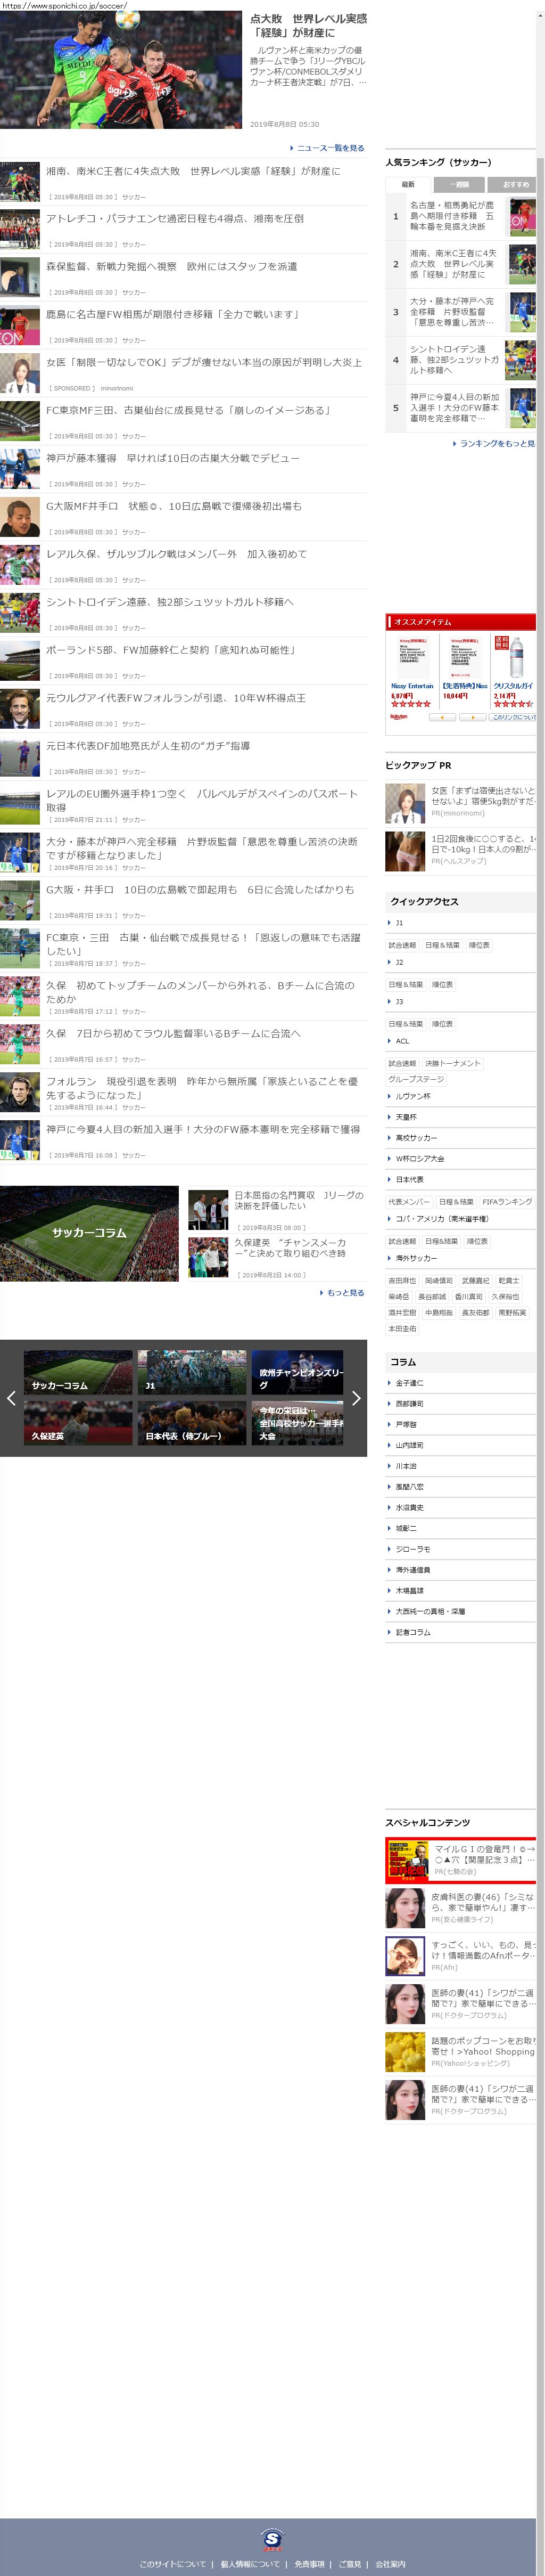Open the サッカーコラム large banner image
Viewport: 545px width, 2576px height.
(89, 1233)
